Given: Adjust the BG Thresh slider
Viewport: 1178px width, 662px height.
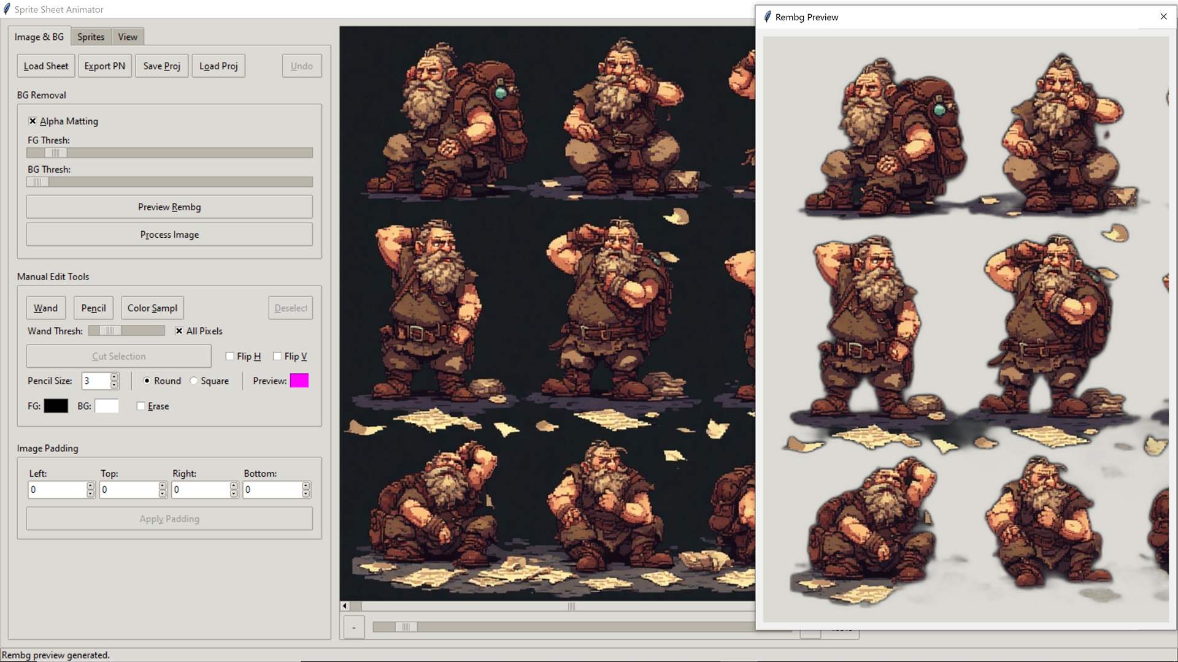Looking at the screenshot, I should pos(169,182).
